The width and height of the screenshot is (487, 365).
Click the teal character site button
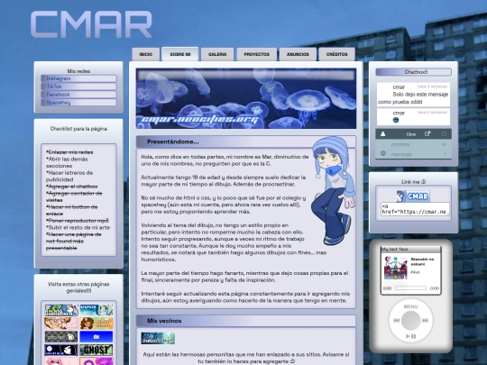pyautogui.click(x=96, y=310)
